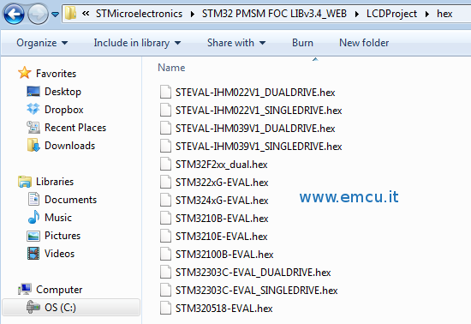Open the Videos library
Viewport: 471px width, 324px height.
coord(59,254)
